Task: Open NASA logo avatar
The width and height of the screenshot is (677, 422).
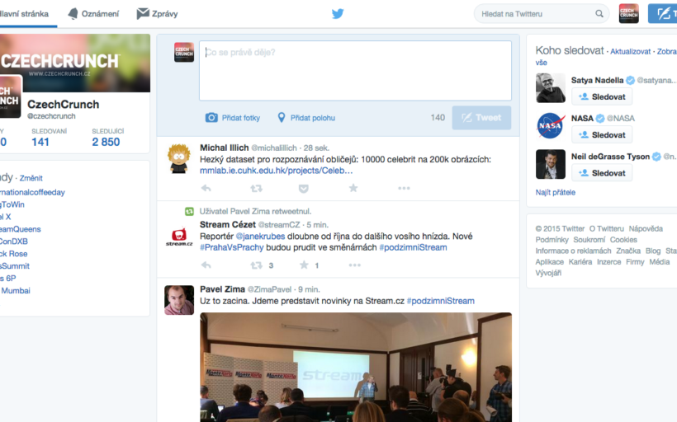Action: [x=551, y=126]
